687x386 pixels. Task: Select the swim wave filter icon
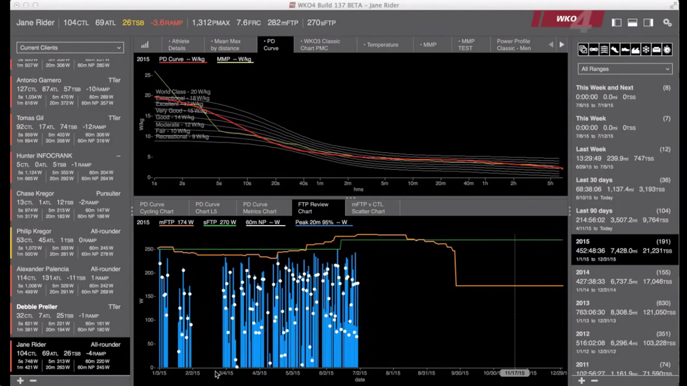pyautogui.click(x=635, y=50)
